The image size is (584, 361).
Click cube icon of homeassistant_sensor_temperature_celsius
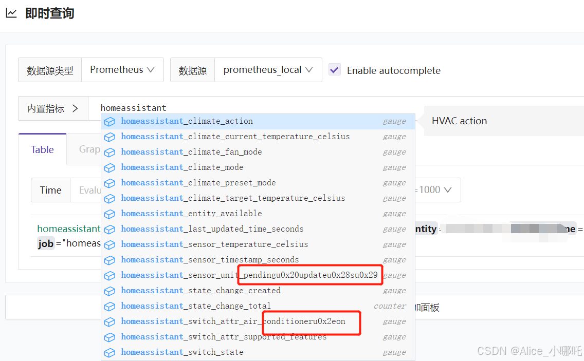point(109,245)
